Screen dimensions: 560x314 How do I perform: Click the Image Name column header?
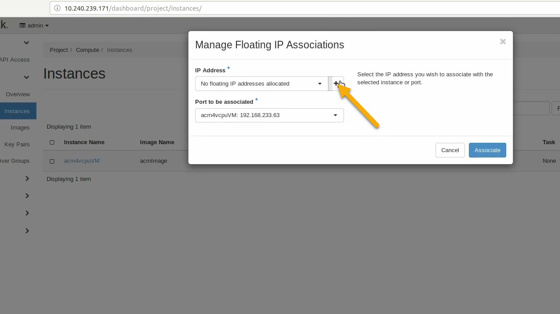click(157, 142)
